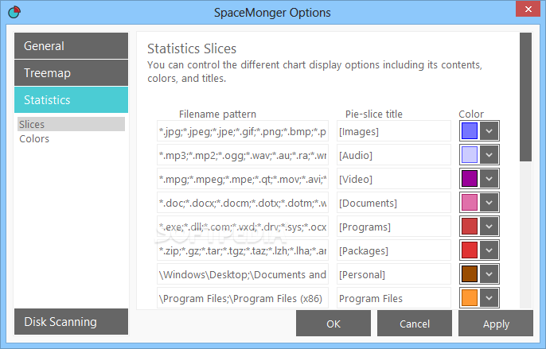
Task: Expand the color dropdown for Packages
Action: pos(489,250)
